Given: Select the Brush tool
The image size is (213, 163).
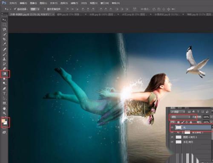Looking at the screenshot, I should pyautogui.click(x=4, y=54).
